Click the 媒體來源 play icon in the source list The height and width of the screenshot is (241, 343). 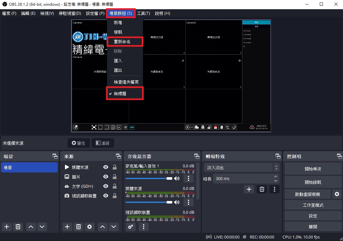67,167
